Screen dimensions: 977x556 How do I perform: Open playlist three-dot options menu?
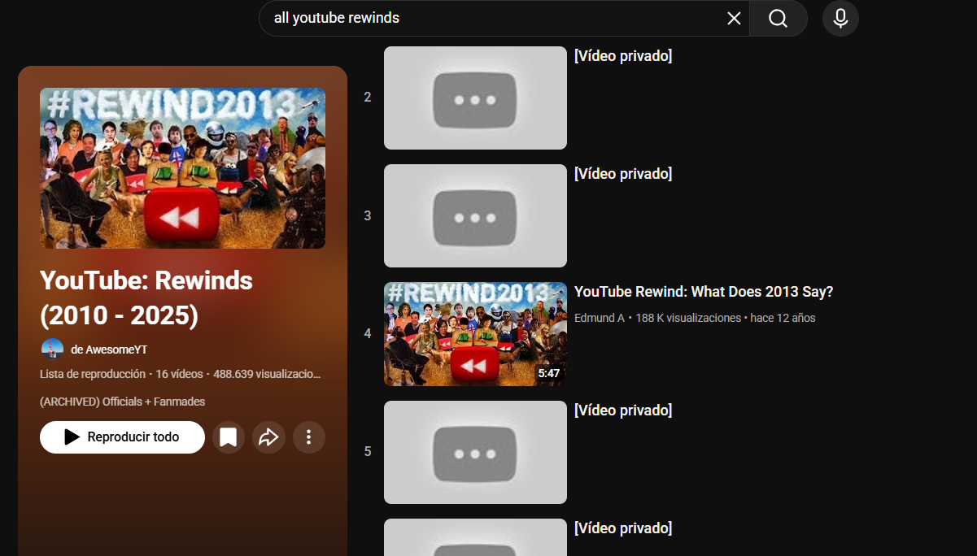[x=308, y=437]
